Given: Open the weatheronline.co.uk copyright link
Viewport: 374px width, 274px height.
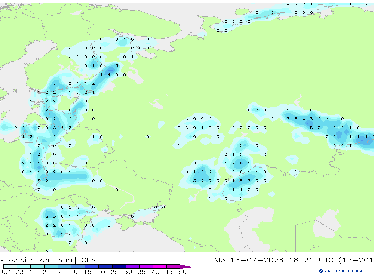Looking at the screenshot, I should [343, 271].
